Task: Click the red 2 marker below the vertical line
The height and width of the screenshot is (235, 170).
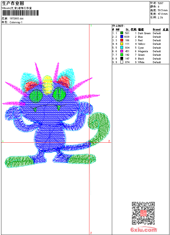Action: tap(91, 233)
